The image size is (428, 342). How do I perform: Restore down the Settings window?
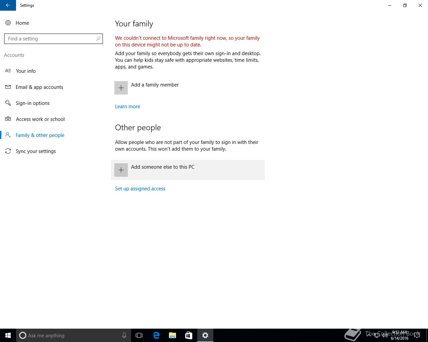(x=405, y=5)
